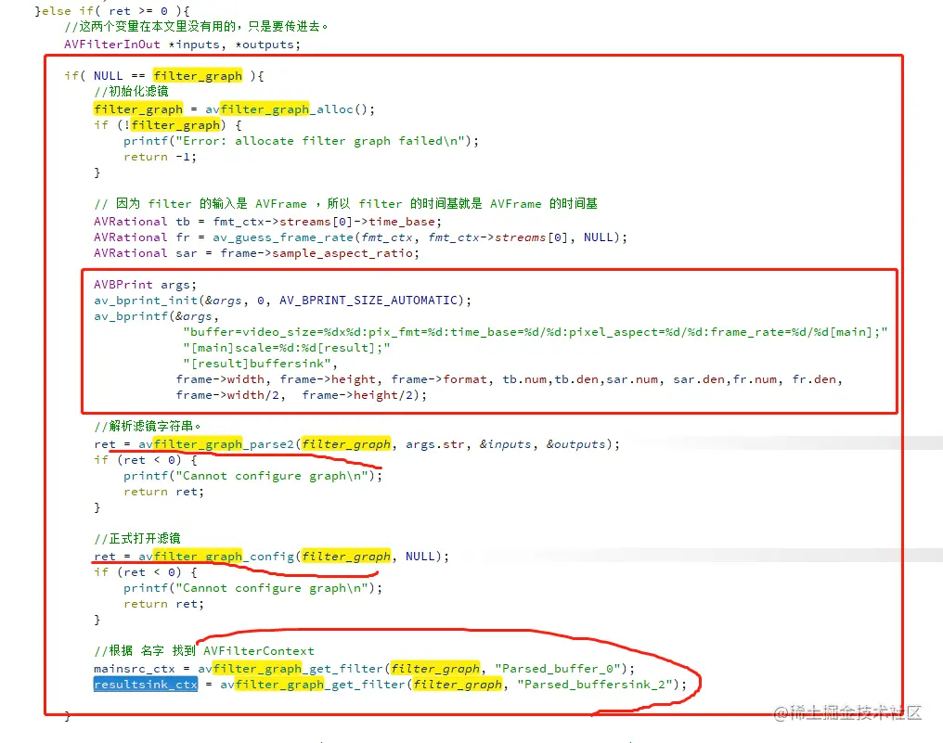Click the "buffer=video_size" format string line
The height and width of the screenshot is (743, 943).
pyautogui.click(x=536, y=332)
